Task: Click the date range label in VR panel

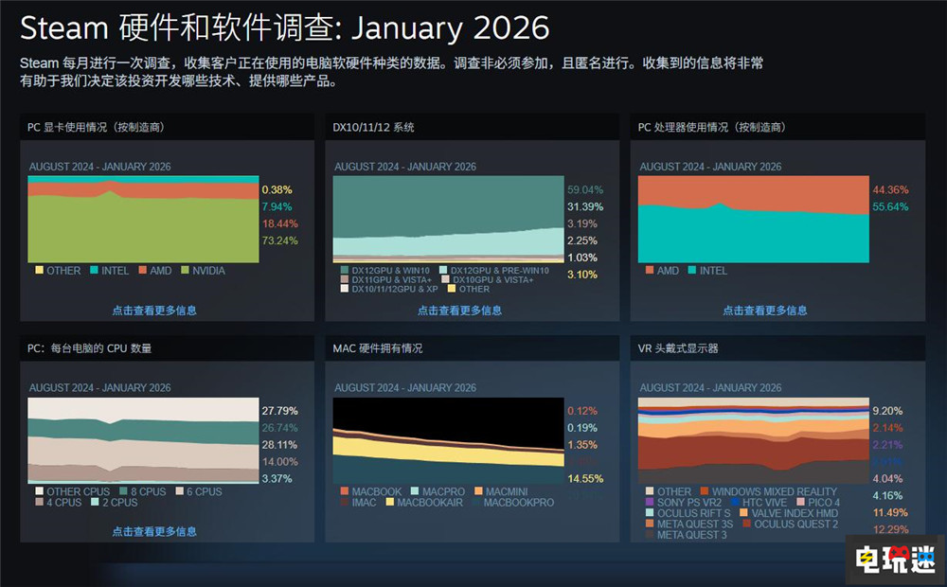Action: tap(710, 388)
